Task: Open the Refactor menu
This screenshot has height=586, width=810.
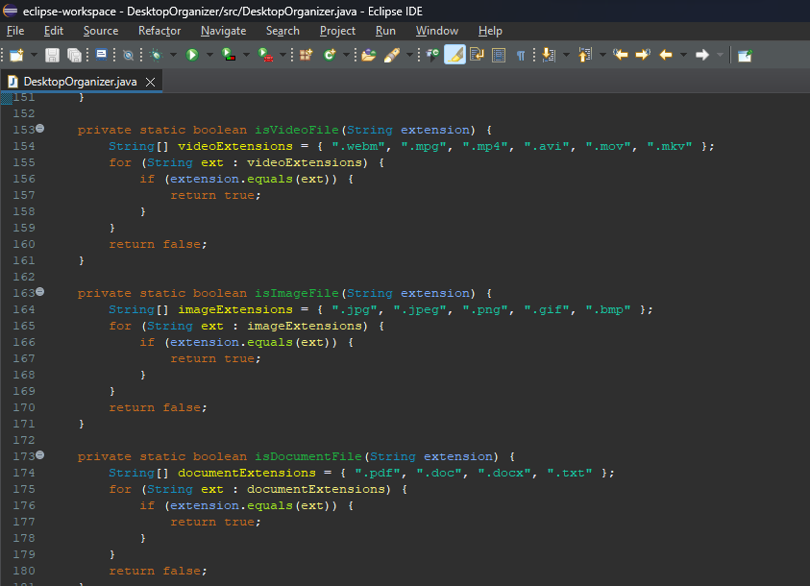Action: [x=160, y=31]
